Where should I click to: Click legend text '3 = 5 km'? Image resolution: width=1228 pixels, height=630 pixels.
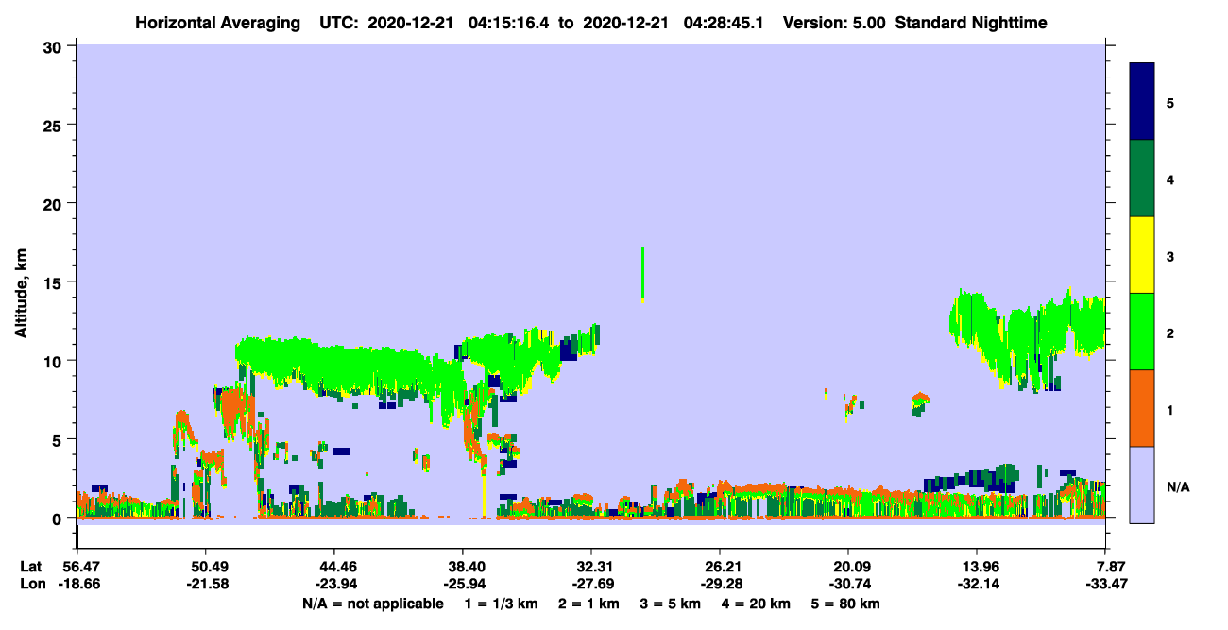click(672, 604)
